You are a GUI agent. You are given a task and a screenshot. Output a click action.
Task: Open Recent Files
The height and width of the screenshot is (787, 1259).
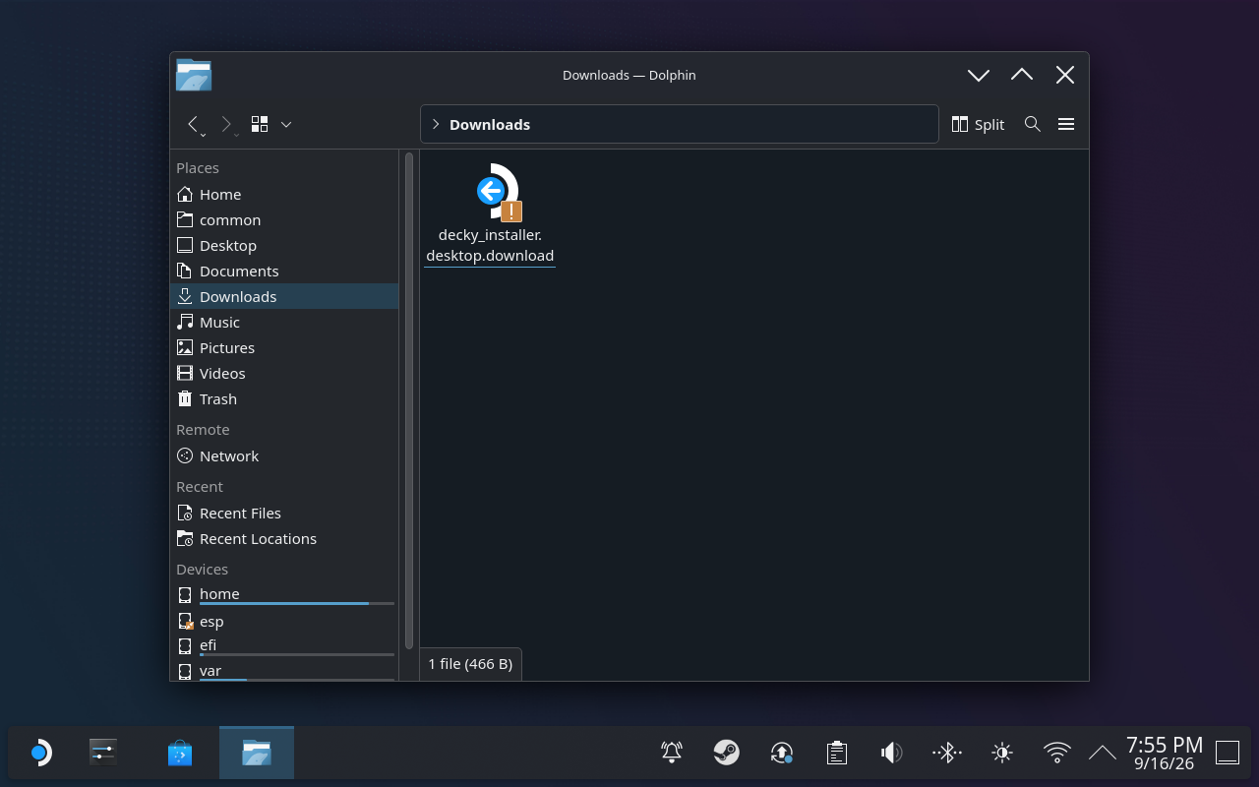[x=284, y=514]
